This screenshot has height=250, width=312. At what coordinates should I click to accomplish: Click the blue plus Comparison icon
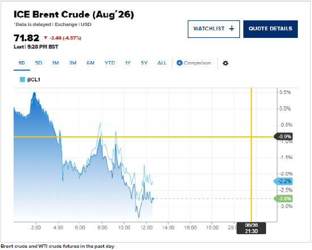[179, 63]
